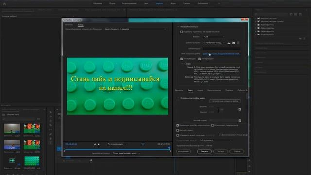311x175 pixels.
Task: Click first filter icon in Effects panel header
Action: pyautogui.click(x=291, y=14)
